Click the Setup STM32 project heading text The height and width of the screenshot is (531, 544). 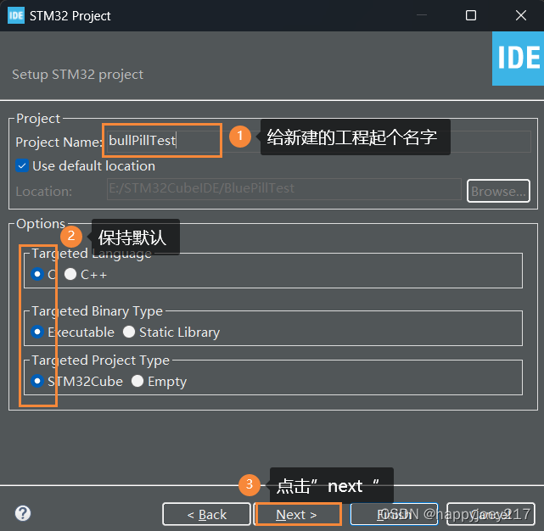[78, 75]
